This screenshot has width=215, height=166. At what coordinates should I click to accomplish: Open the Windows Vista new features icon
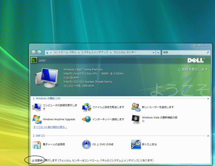pyautogui.click(x=136, y=119)
